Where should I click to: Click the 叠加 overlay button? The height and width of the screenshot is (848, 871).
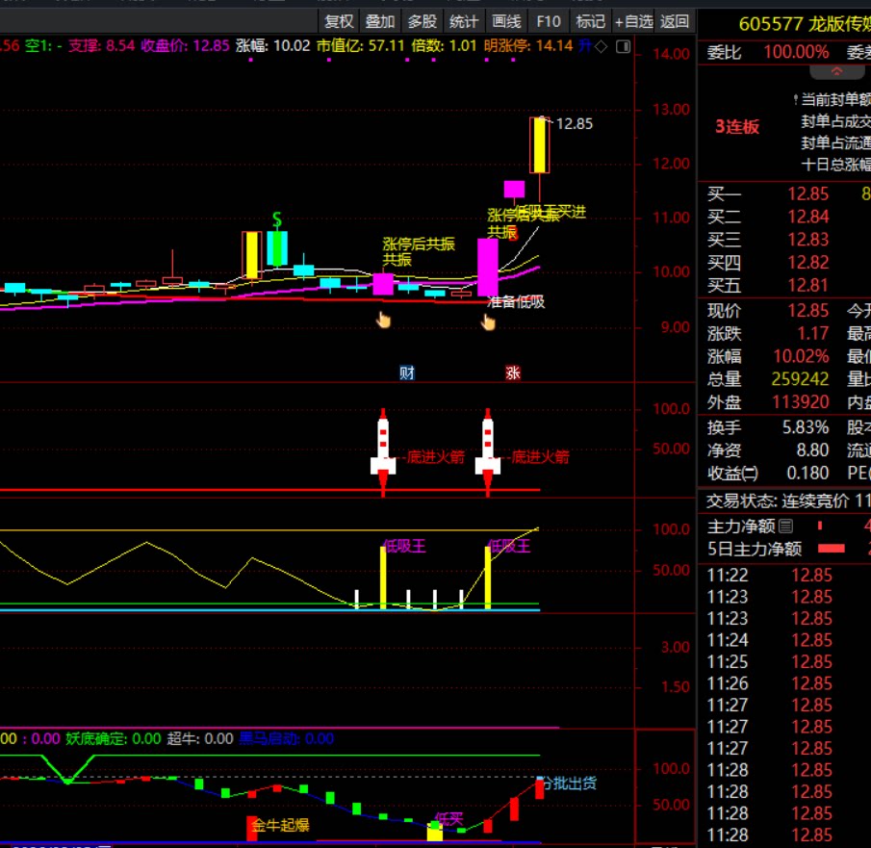pyautogui.click(x=380, y=22)
